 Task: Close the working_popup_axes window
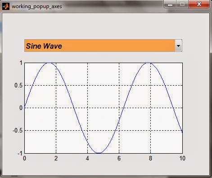[199, 4]
